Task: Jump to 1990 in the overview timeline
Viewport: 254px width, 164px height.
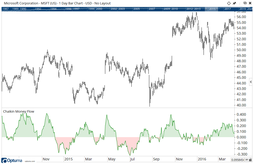Action: click(x=23, y=9)
